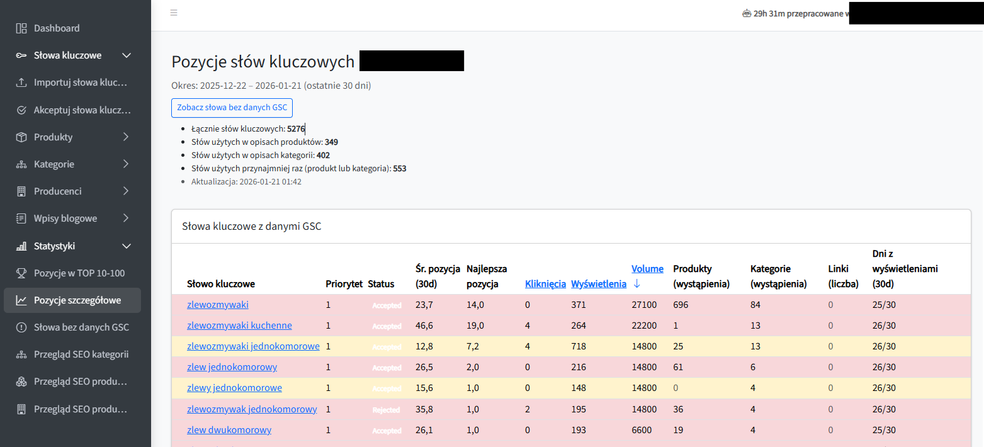Collapse the Słowa kluczowe sidebar section
Image resolution: width=984 pixels, height=447 pixels.
point(126,55)
